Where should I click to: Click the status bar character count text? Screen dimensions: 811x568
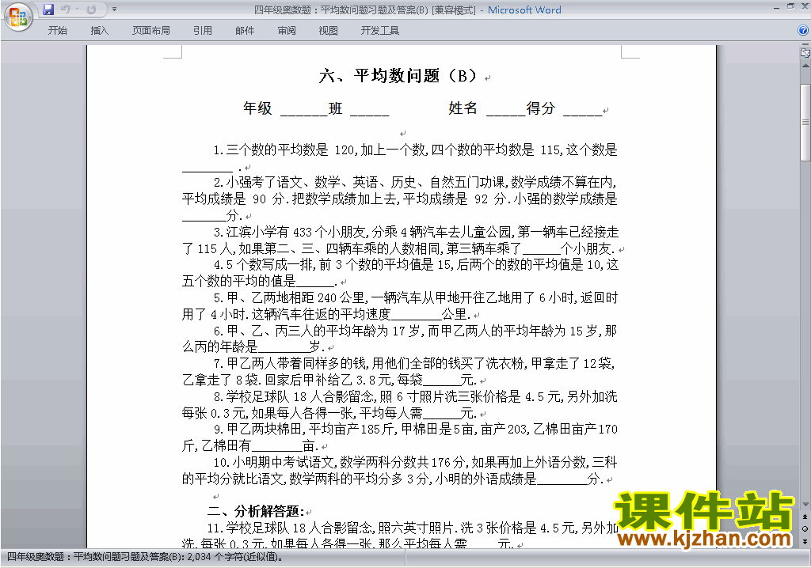point(145,557)
